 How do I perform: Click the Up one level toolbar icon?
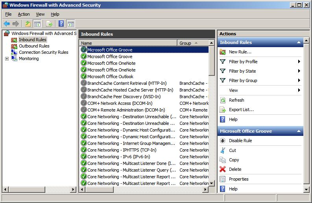[28, 24]
